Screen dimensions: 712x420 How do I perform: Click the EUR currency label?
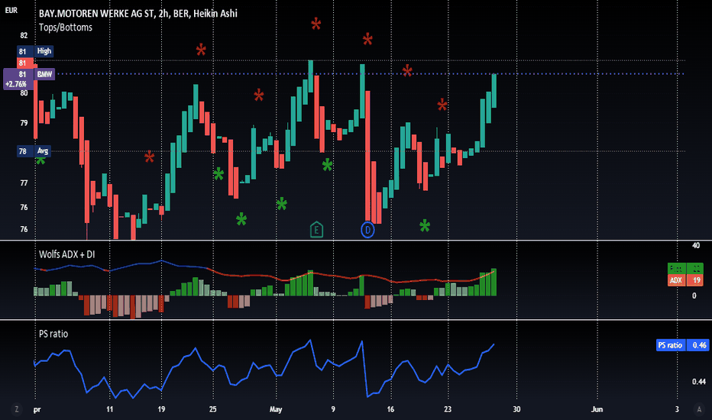(11, 11)
